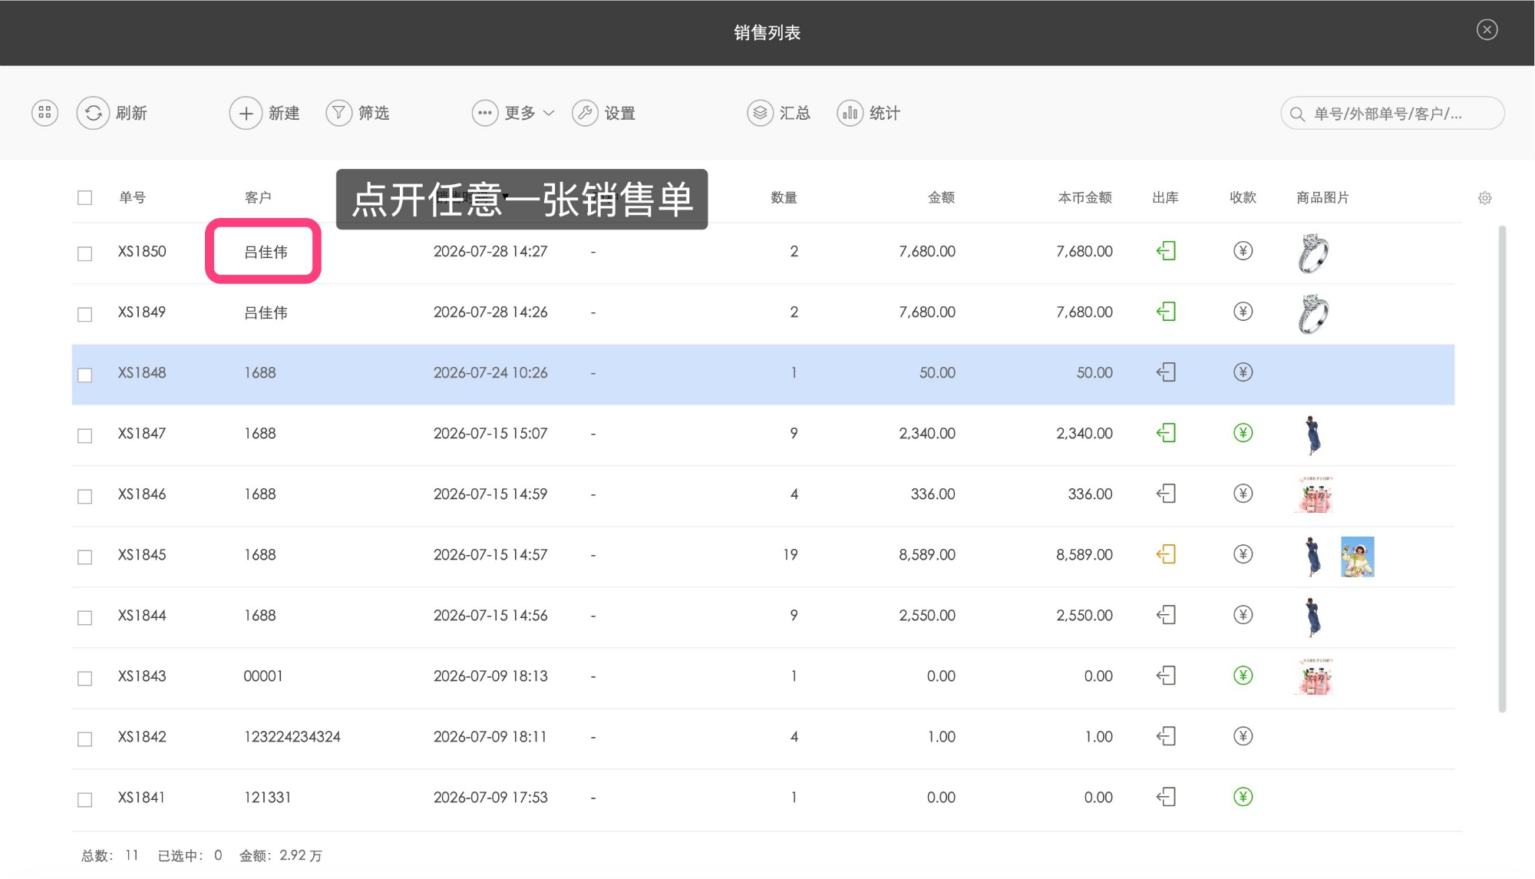
Task: Sort by the 单号 column header
Action: (x=132, y=198)
